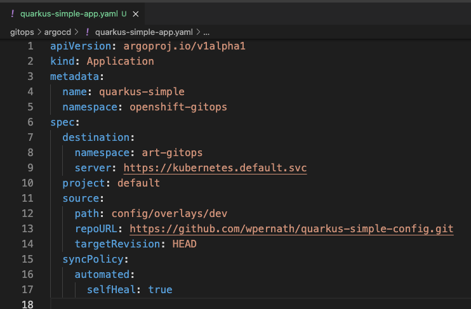Click the 'project' key

(x=84, y=183)
